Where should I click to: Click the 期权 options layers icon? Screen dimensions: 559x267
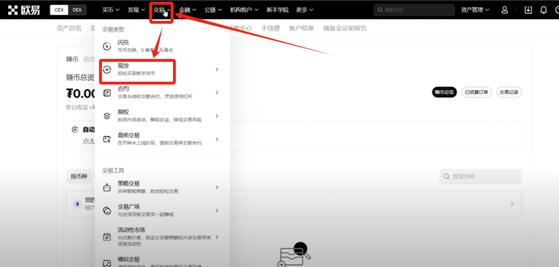click(x=107, y=116)
